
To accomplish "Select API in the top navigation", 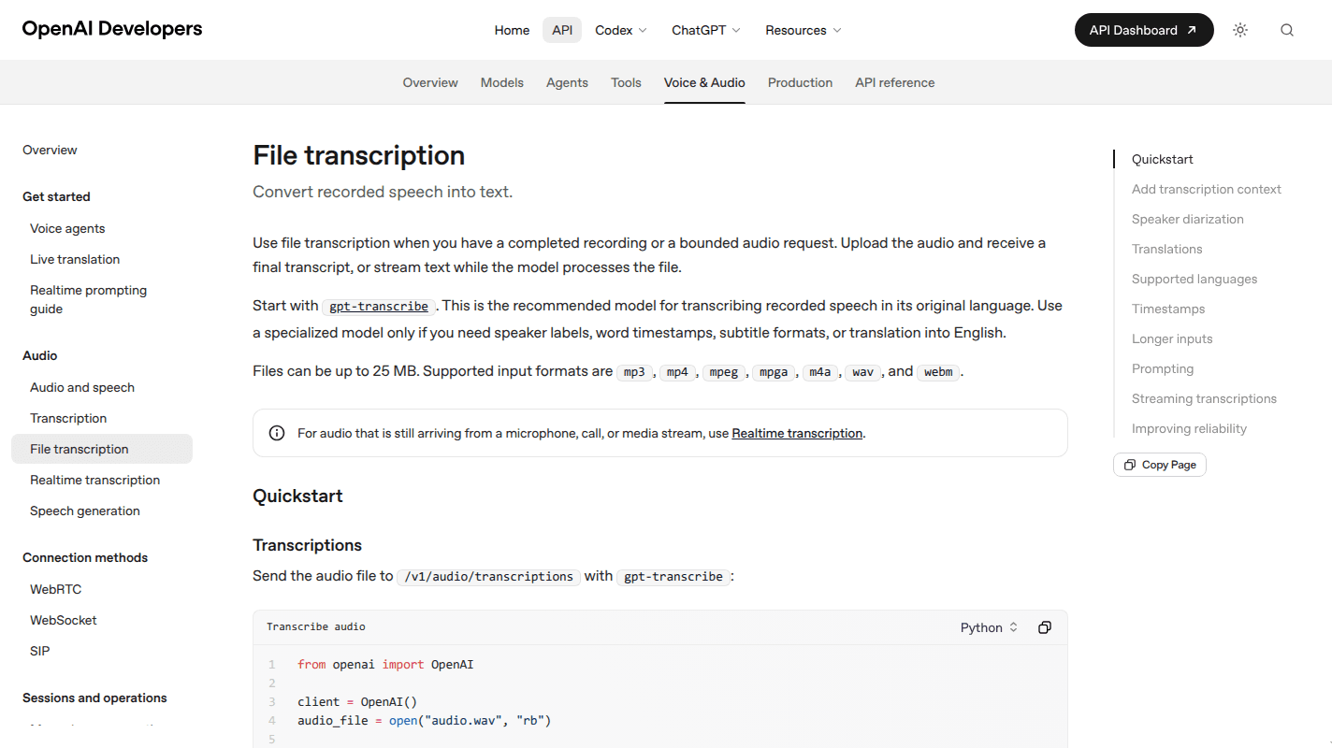I will click(562, 30).
